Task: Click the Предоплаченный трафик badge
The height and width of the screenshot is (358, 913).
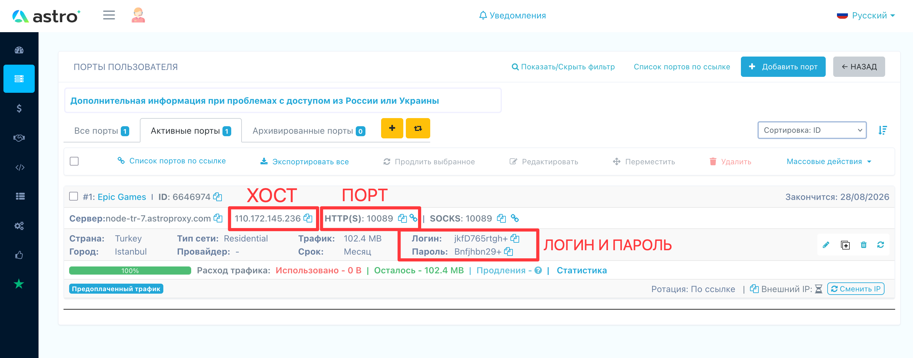Action: tap(116, 289)
